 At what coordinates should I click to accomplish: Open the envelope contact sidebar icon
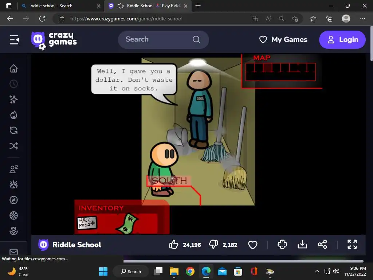point(13,252)
